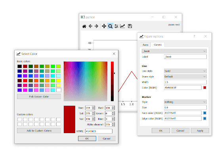Select the black basic color swatch

click(19, 66)
